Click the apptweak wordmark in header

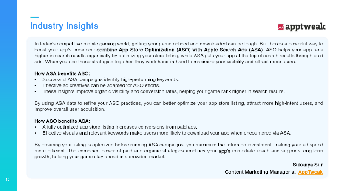(x=305, y=26)
